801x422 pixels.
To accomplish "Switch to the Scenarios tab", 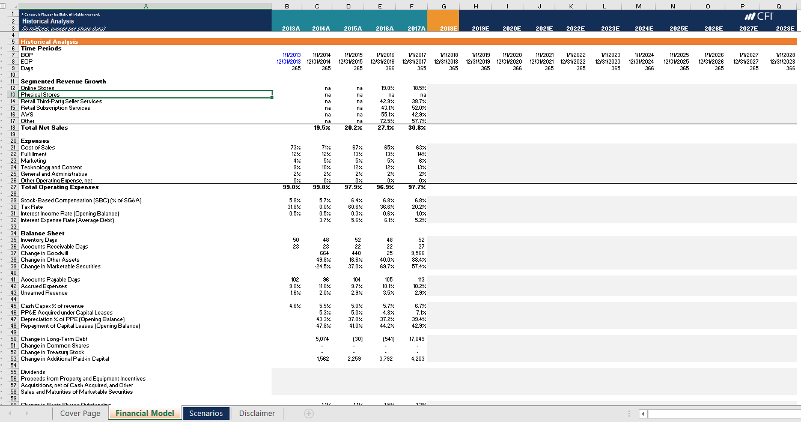I will [206, 413].
